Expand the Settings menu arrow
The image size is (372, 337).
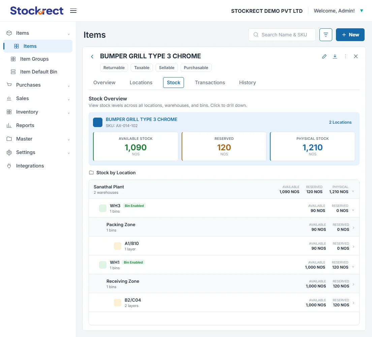[68, 153]
